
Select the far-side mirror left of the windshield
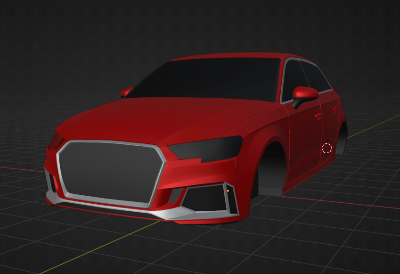pos(127,92)
